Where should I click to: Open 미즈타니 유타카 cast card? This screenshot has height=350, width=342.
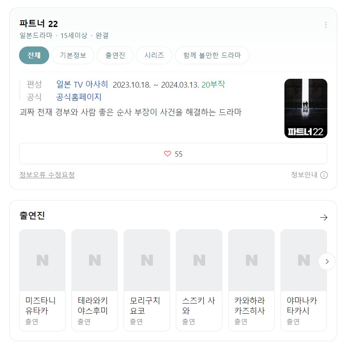(42, 280)
